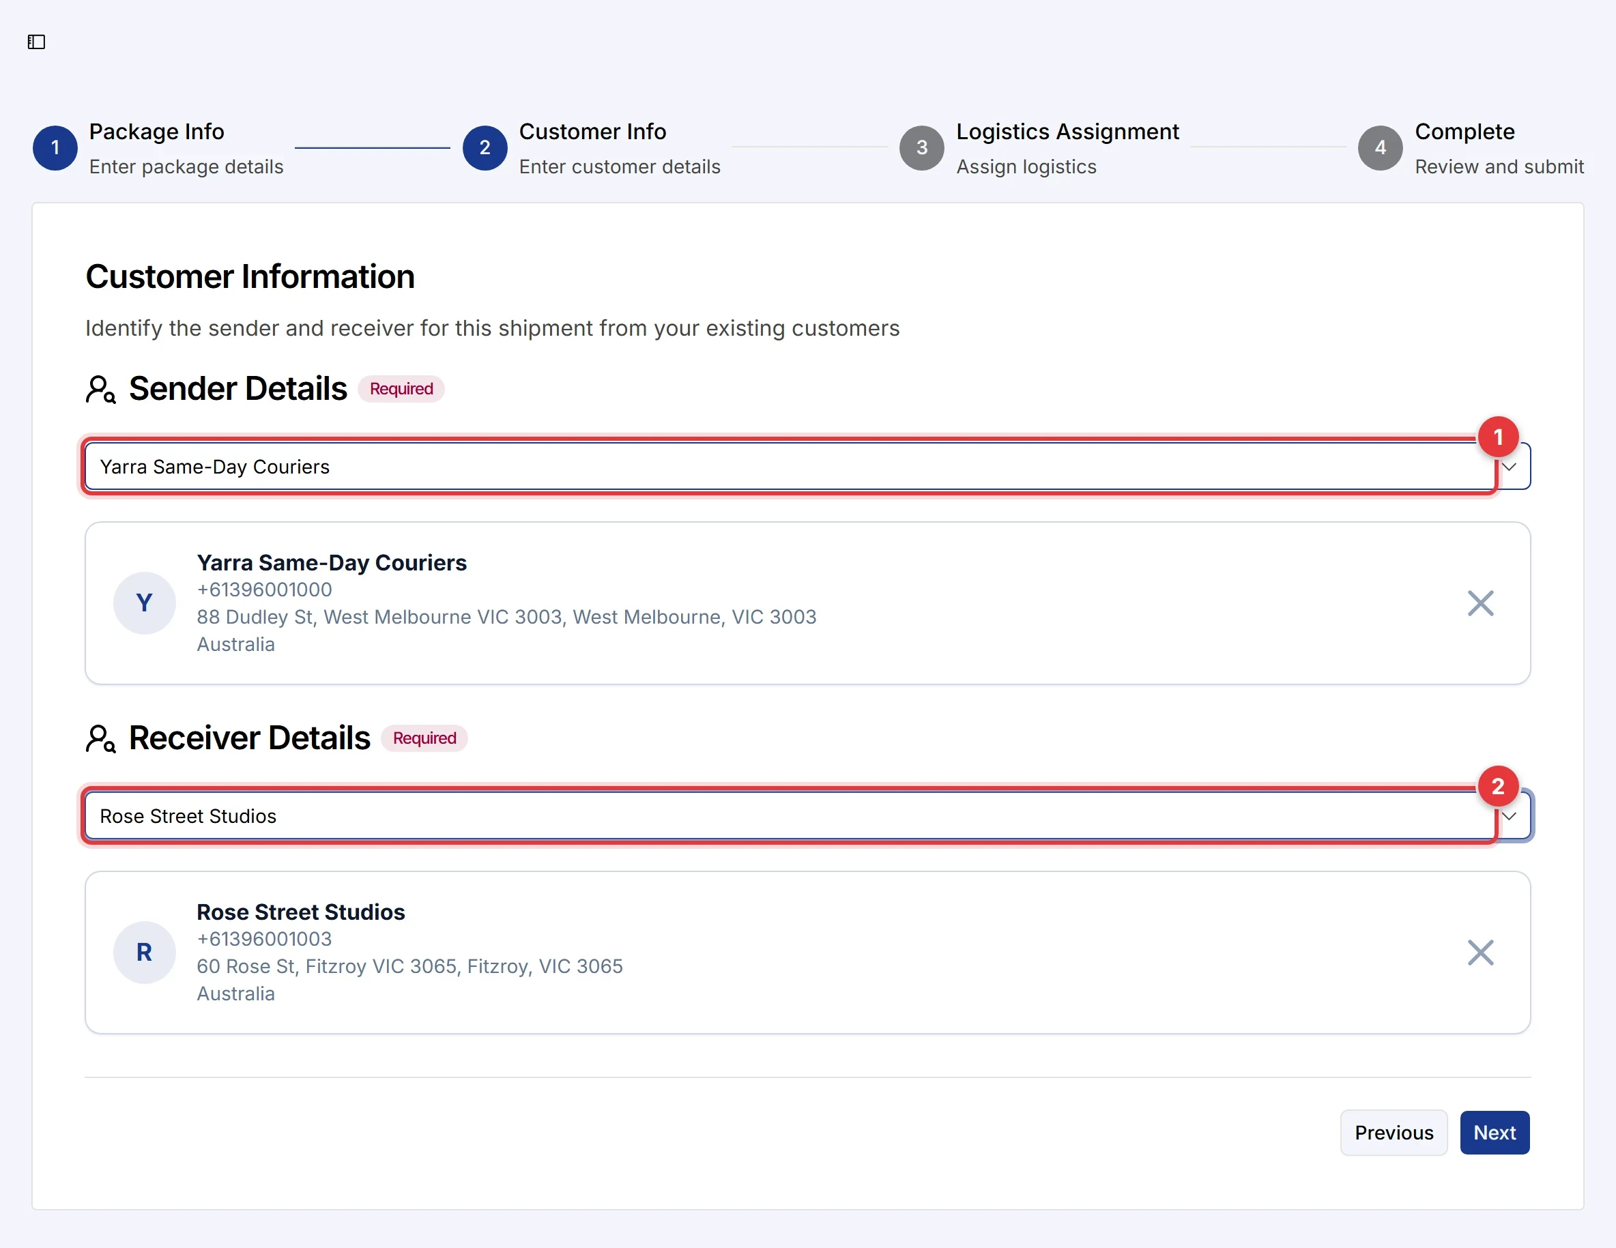Open the sender dropdown chevron
The width and height of the screenshot is (1616, 1248).
pyautogui.click(x=1509, y=467)
